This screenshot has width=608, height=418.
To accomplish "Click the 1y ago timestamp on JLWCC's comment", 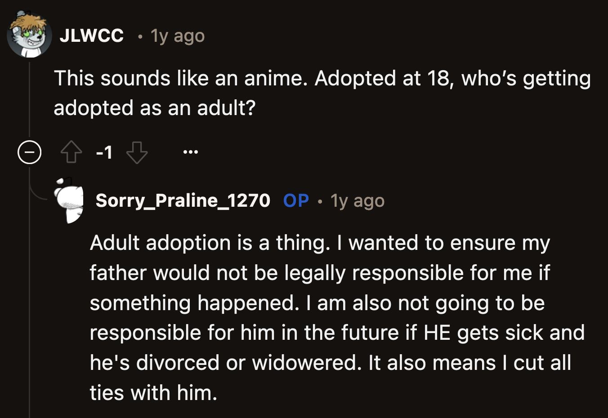I will (177, 36).
